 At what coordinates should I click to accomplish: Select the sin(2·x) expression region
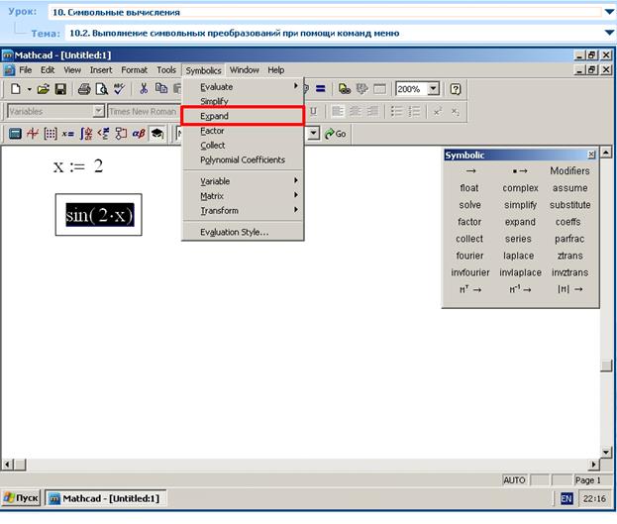(100, 215)
